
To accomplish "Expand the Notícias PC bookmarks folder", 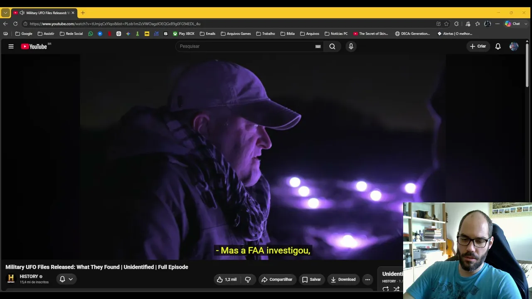I will click(x=336, y=34).
